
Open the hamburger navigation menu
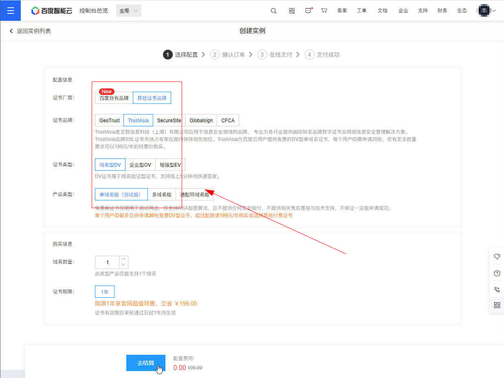click(x=10, y=11)
